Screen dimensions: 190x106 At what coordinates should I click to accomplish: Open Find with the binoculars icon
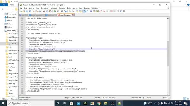coord(62,11)
